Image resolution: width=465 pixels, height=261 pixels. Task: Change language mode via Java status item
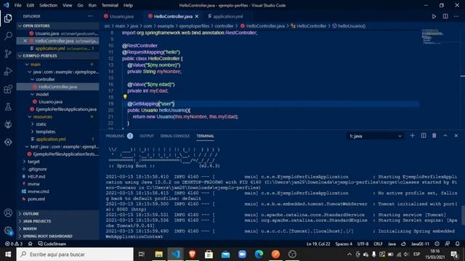click(392, 244)
